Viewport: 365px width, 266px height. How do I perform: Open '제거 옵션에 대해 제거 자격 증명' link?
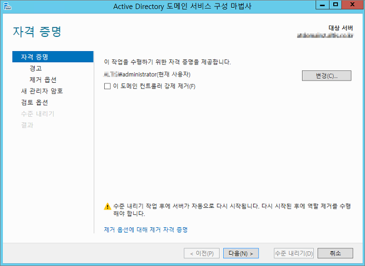pyautogui.click(x=146, y=230)
